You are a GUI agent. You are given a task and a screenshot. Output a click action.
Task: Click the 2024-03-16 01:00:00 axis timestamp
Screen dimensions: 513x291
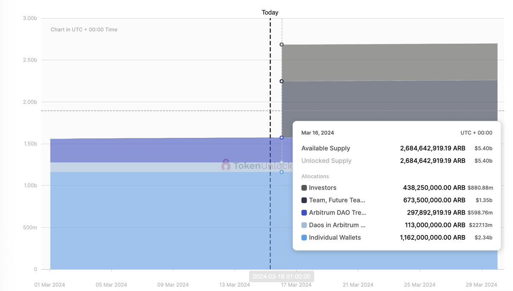282,276
